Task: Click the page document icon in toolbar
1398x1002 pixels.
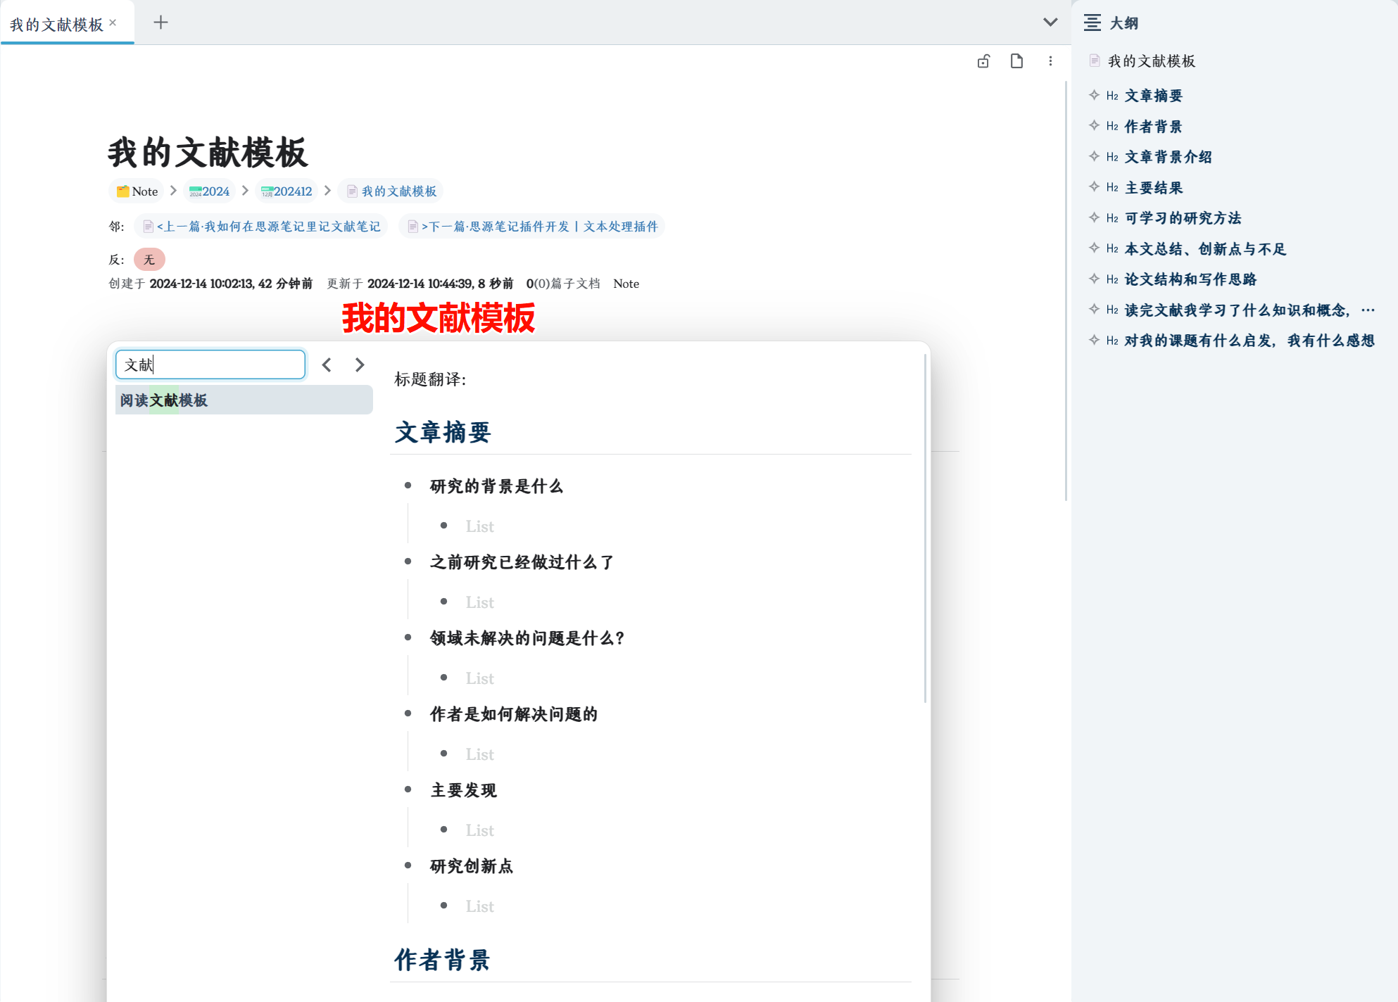Action: click(x=1016, y=61)
